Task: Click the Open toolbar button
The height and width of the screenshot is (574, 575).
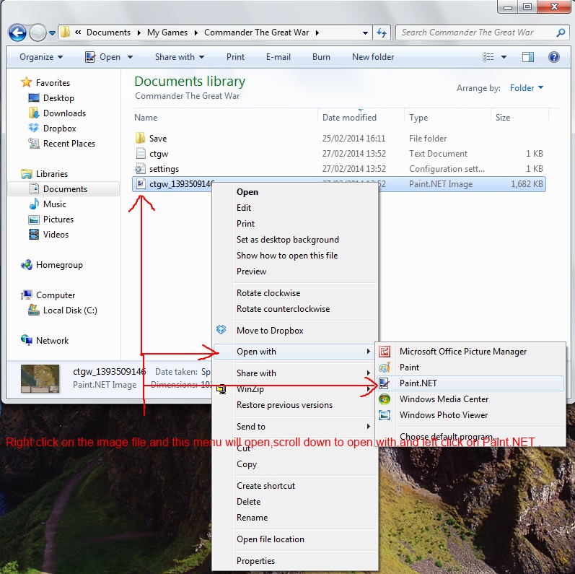Action: click(x=102, y=57)
